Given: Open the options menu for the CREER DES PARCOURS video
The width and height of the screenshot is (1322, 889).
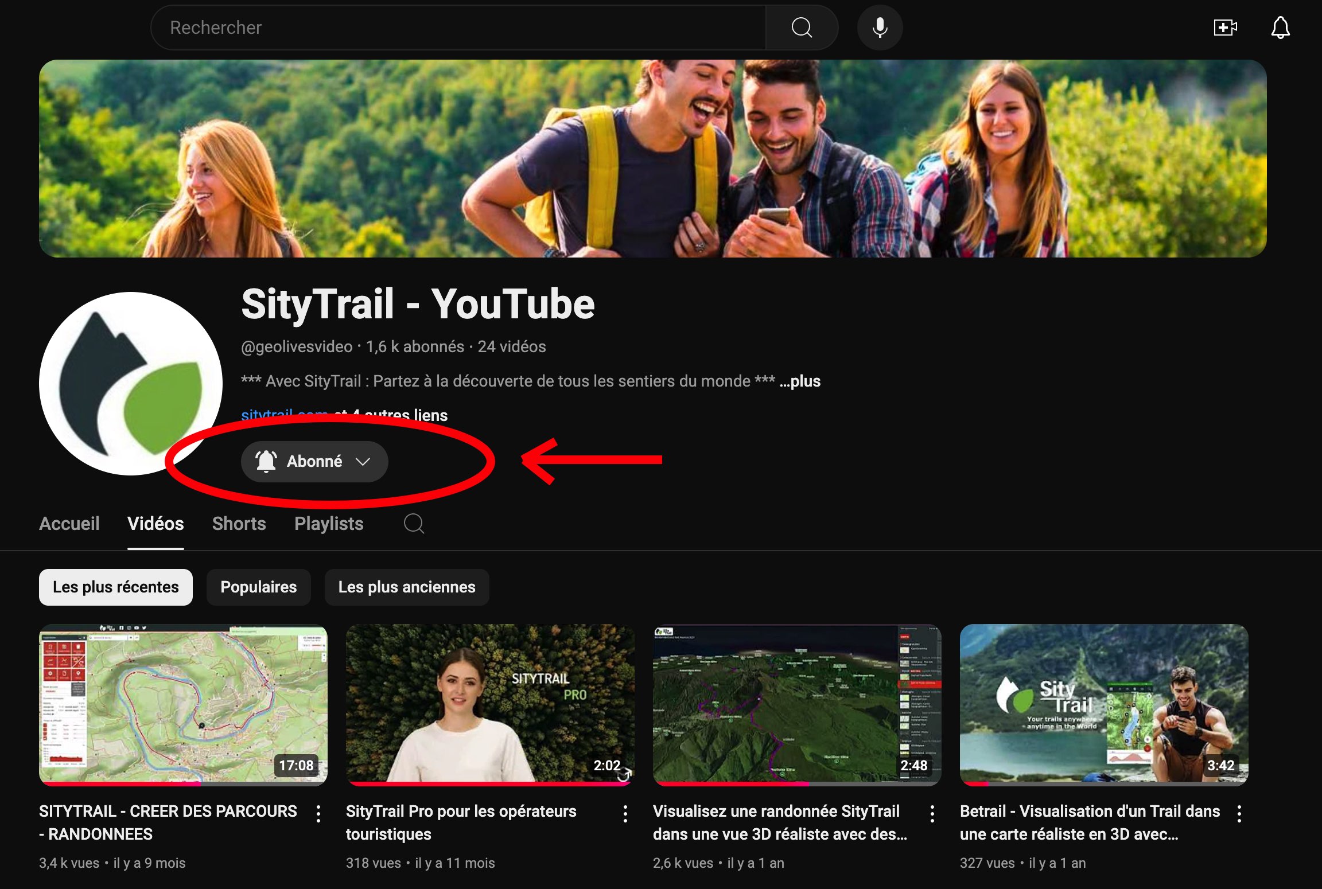Looking at the screenshot, I should (318, 813).
